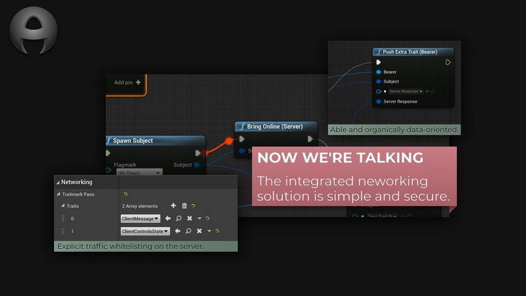This screenshot has width=526, height=296.
Task: Click the drag handle of array element 0
Action: (63, 218)
